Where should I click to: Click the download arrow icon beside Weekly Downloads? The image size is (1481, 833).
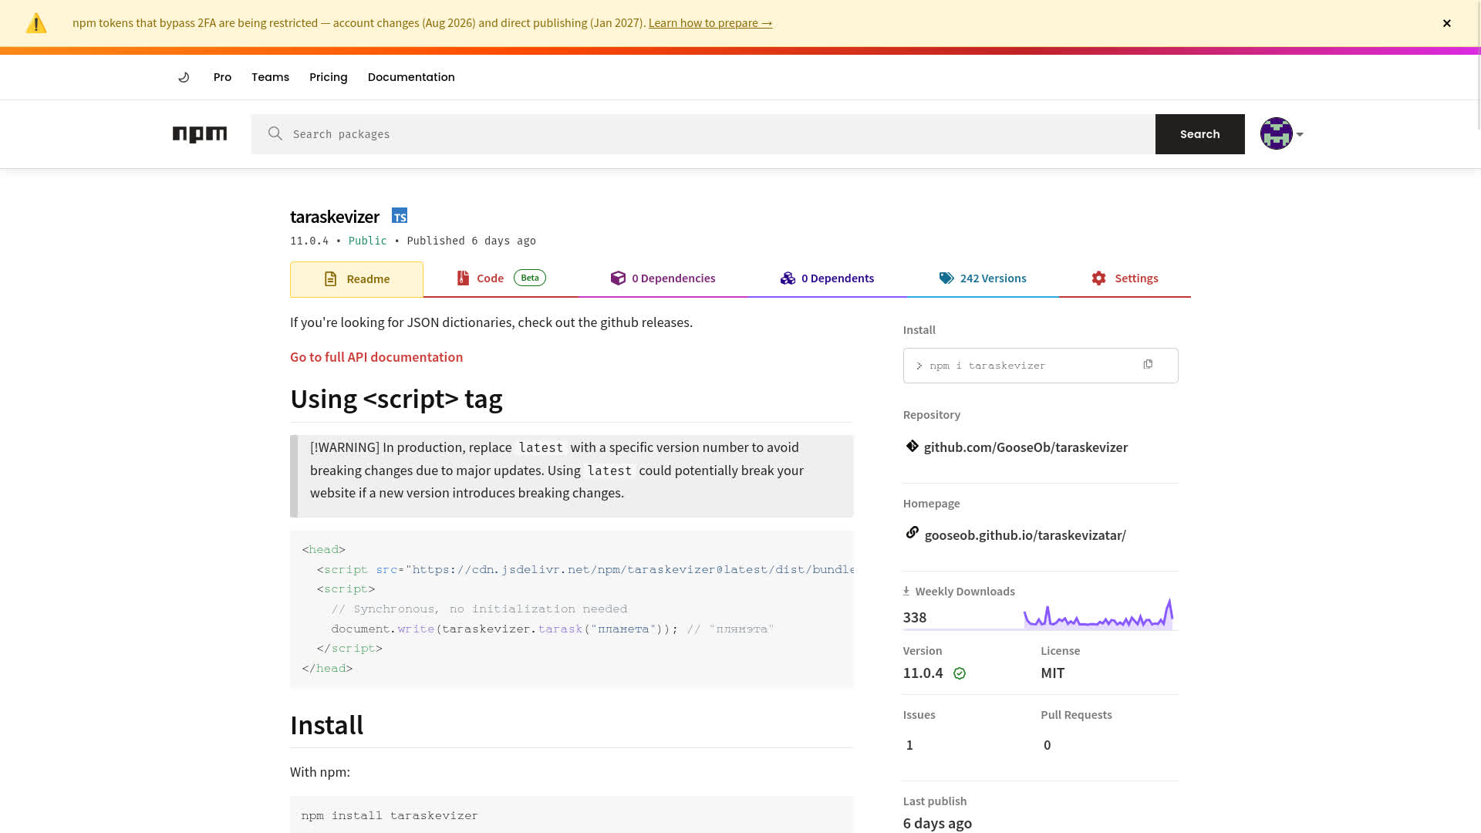pyautogui.click(x=906, y=591)
